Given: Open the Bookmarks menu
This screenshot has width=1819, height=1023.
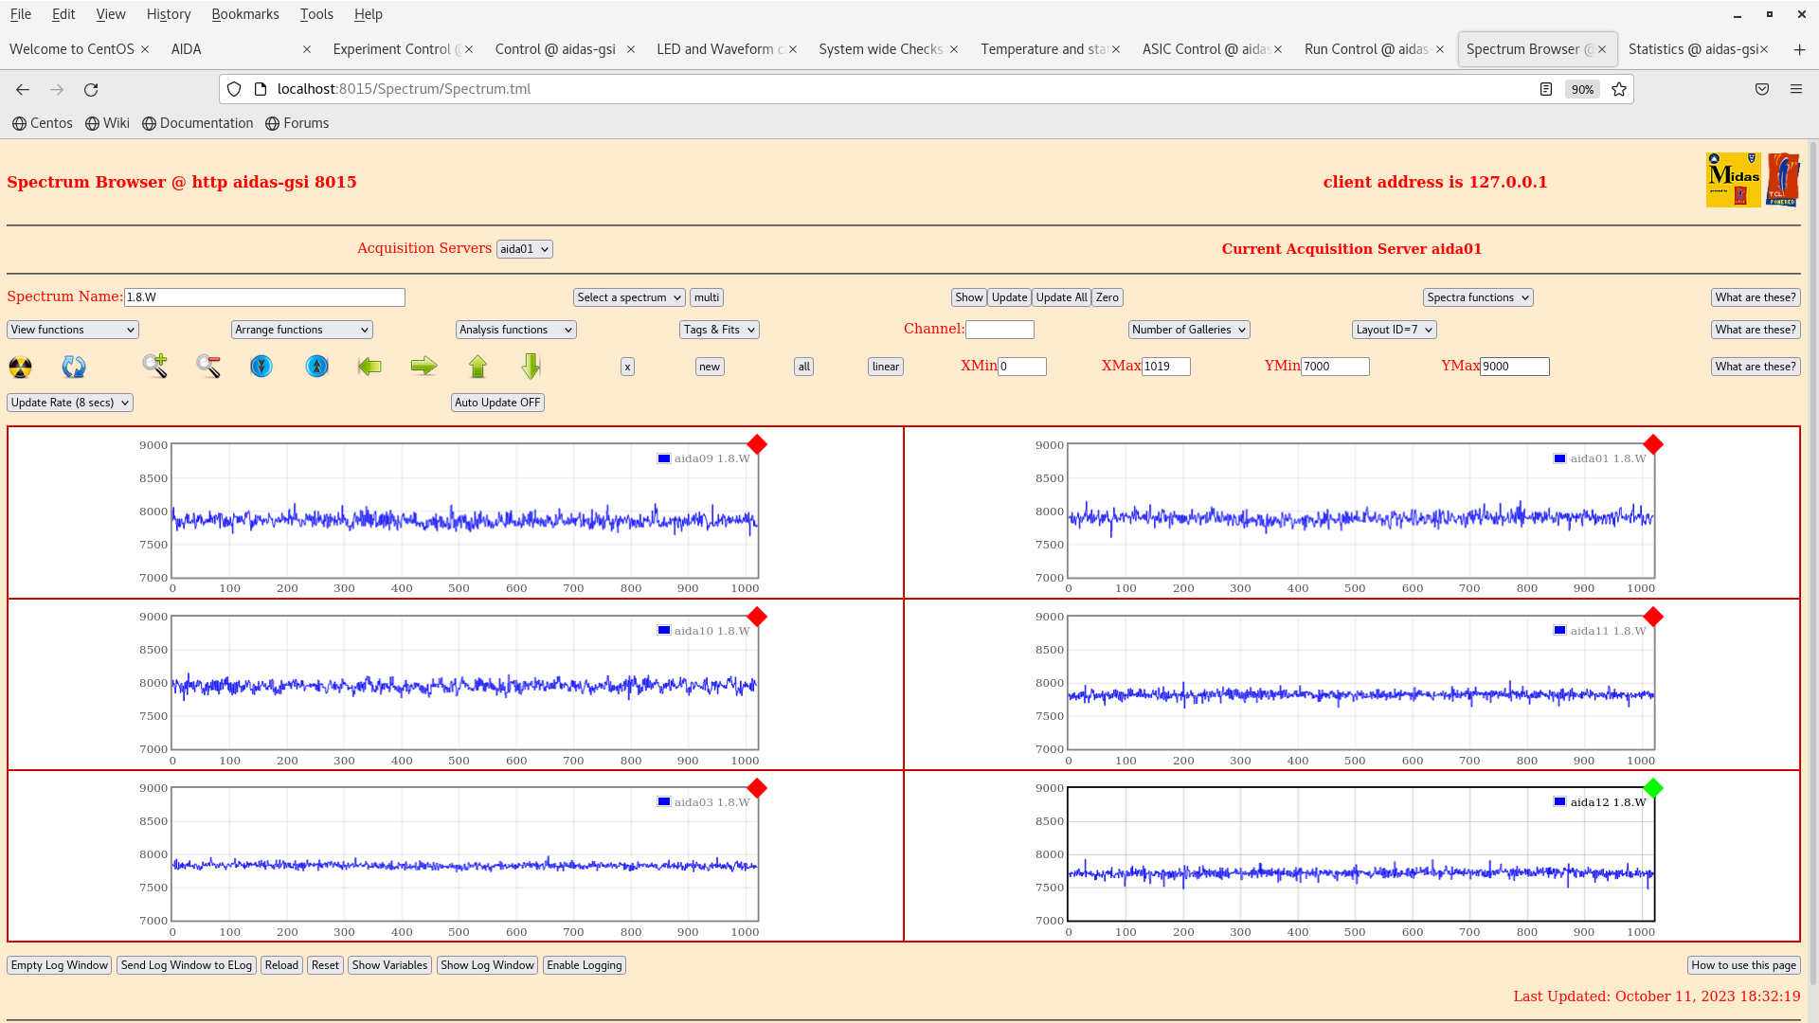Looking at the screenshot, I should tap(244, 14).
